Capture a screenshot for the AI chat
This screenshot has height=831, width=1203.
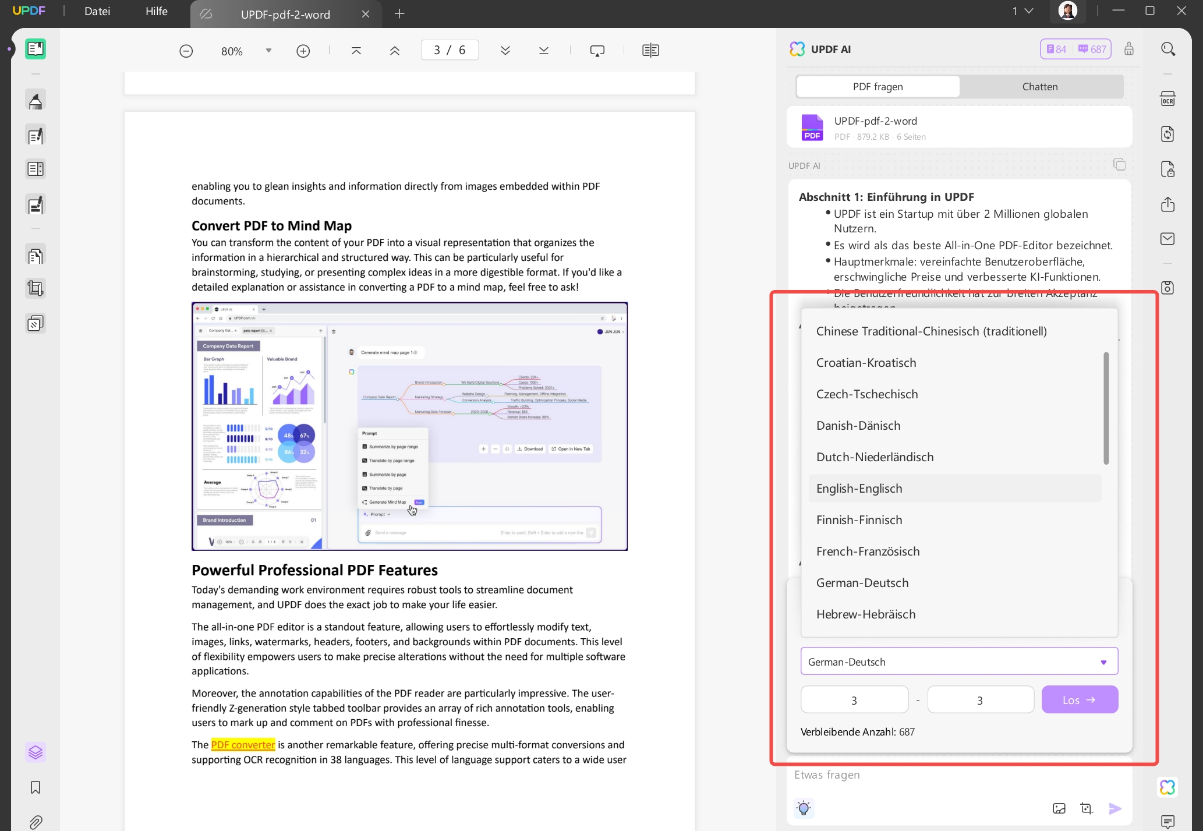[x=1087, y=808]
